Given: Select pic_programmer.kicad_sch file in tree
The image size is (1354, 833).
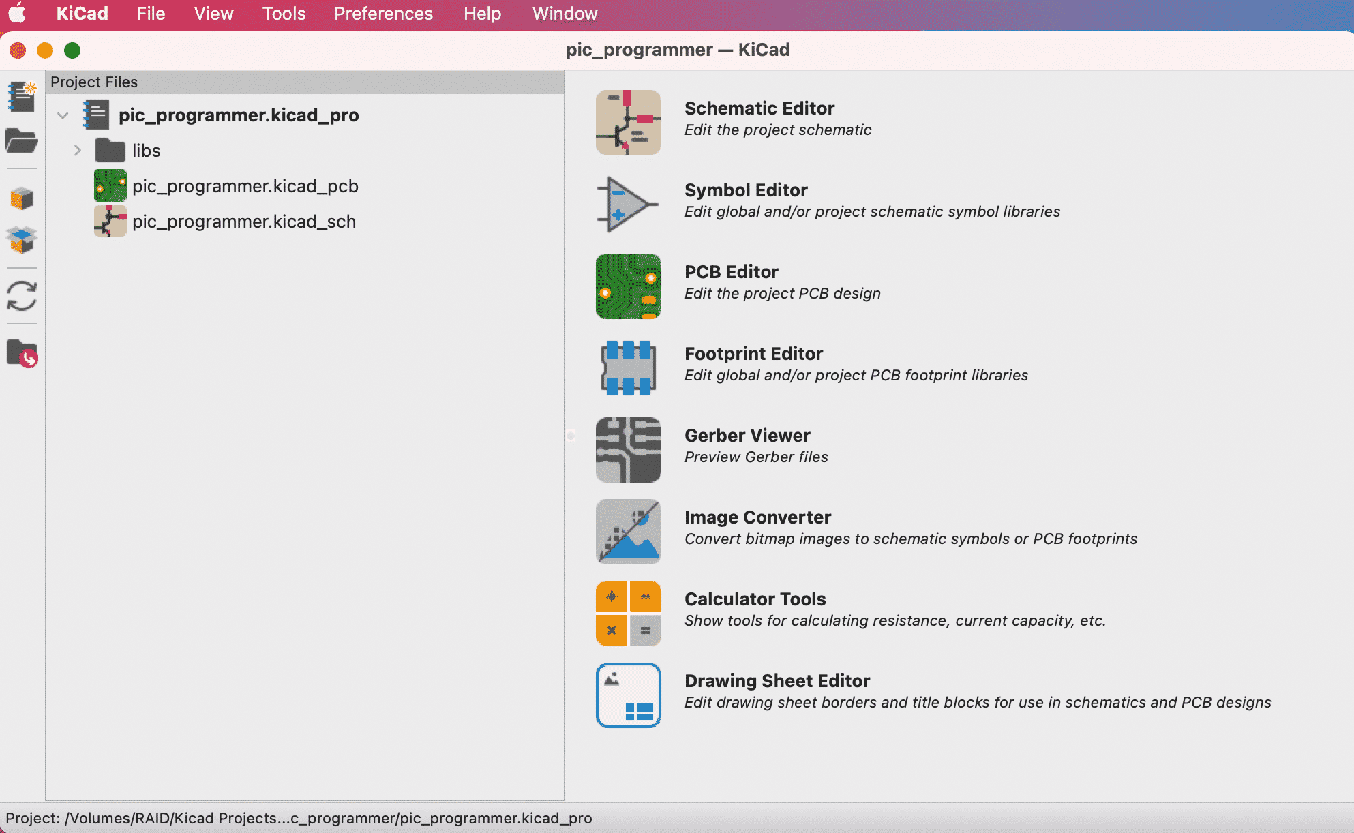Looking at the screenshot, I should (x=243, y=222).
